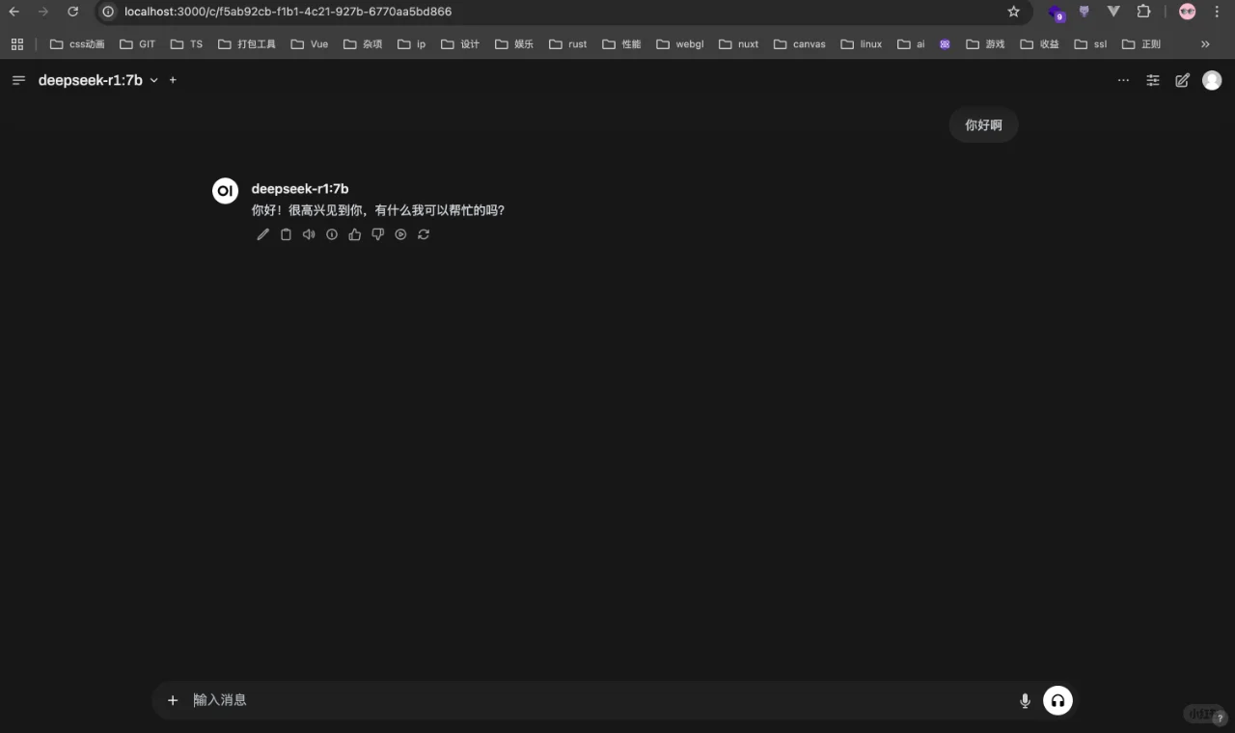This screenshot has height=733, width=1235.
Task: Open the user profile menu in the chat header
Action: (x=1212, y=80)
